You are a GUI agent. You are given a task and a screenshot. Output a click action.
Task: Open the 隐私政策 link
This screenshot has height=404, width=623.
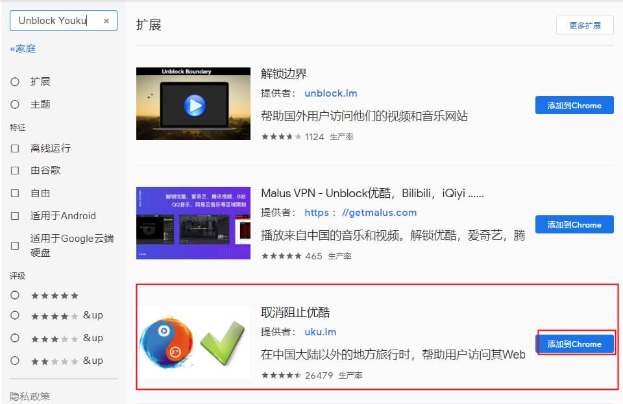point(30,396)
